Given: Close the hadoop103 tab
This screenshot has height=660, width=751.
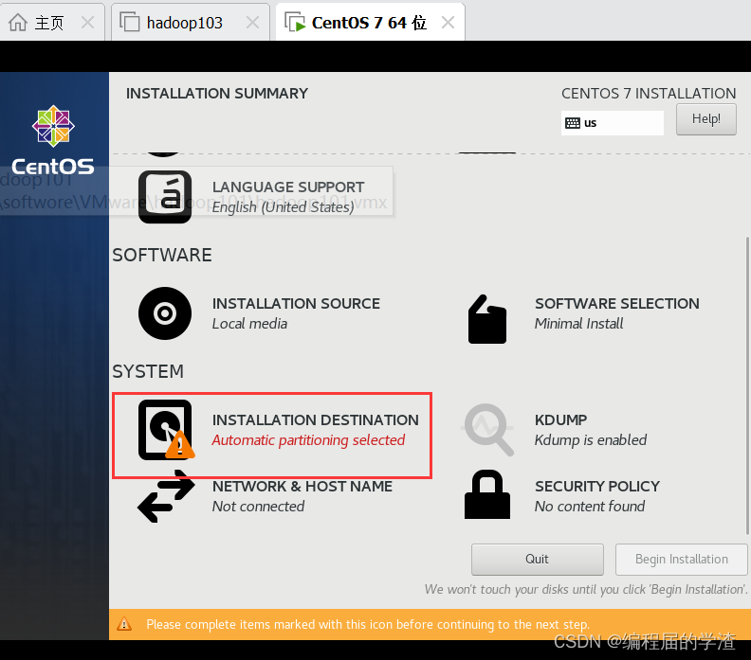Looking at the screenshot, I should [252, 22].
